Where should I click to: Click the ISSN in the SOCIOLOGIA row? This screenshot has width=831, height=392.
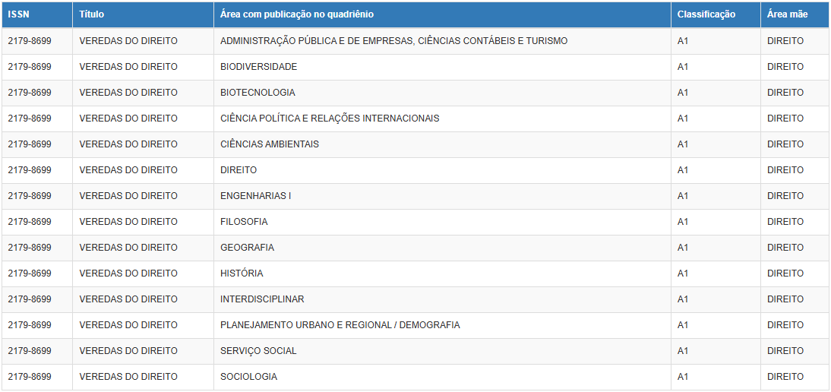tap(30, 377)
